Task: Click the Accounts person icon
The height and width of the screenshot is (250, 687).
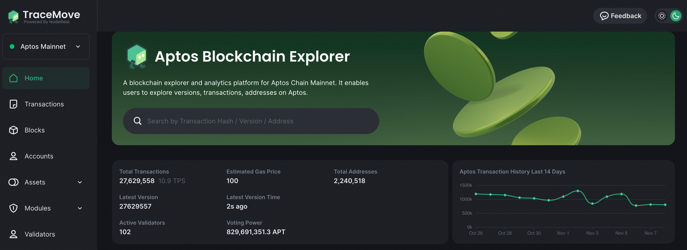Action: [13, 156]
